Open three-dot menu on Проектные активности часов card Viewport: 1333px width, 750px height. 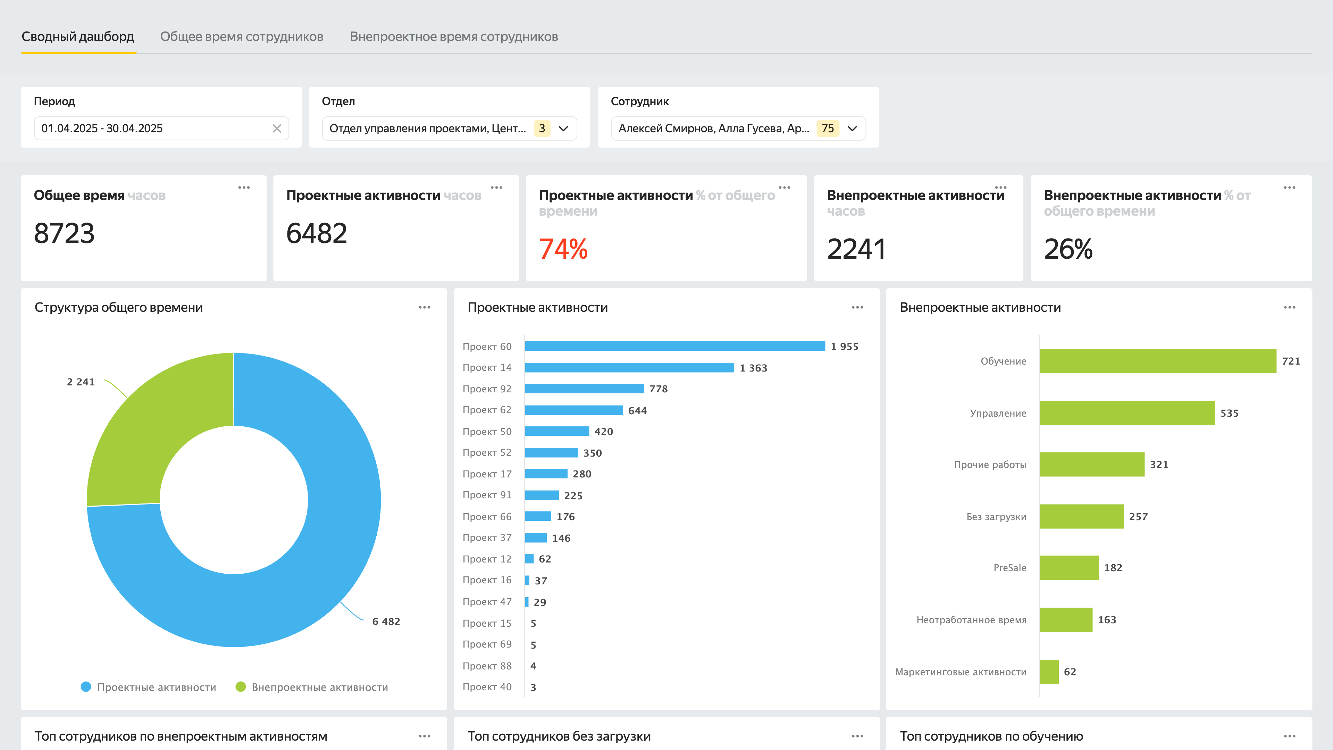pos(496,187)
